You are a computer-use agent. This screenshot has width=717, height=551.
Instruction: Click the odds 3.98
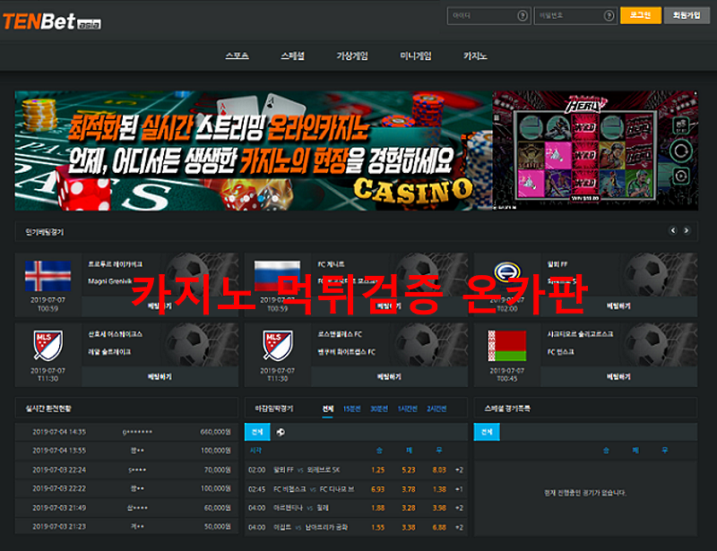439,508
